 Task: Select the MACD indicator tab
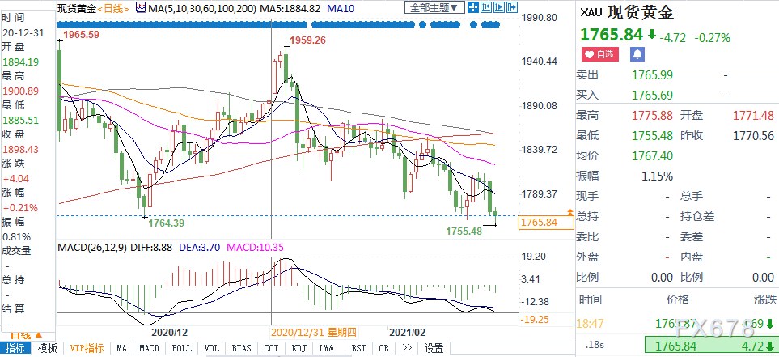[148, 348]
